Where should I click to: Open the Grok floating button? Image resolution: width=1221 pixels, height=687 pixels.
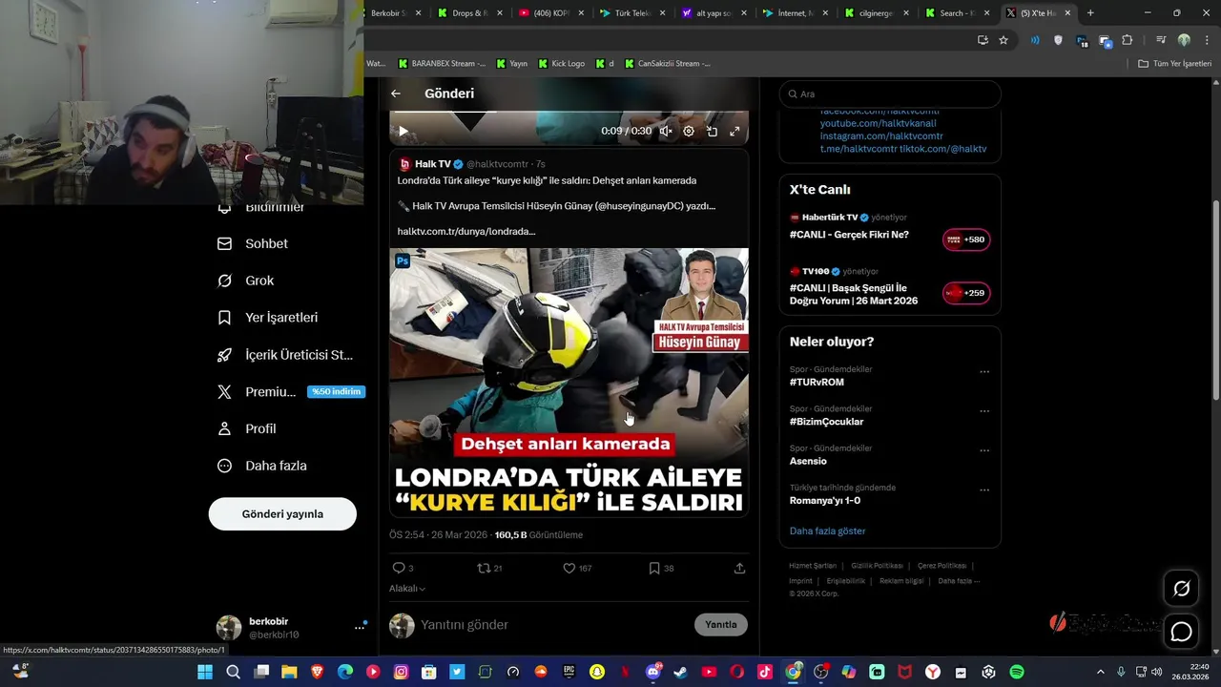point(1181,589)
